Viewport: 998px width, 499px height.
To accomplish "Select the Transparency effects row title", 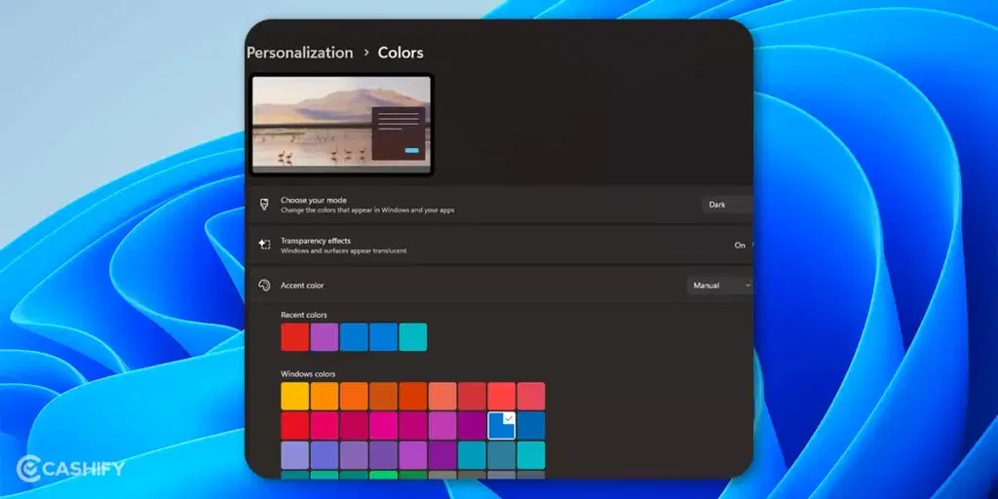I will click(x=316, y=241).
